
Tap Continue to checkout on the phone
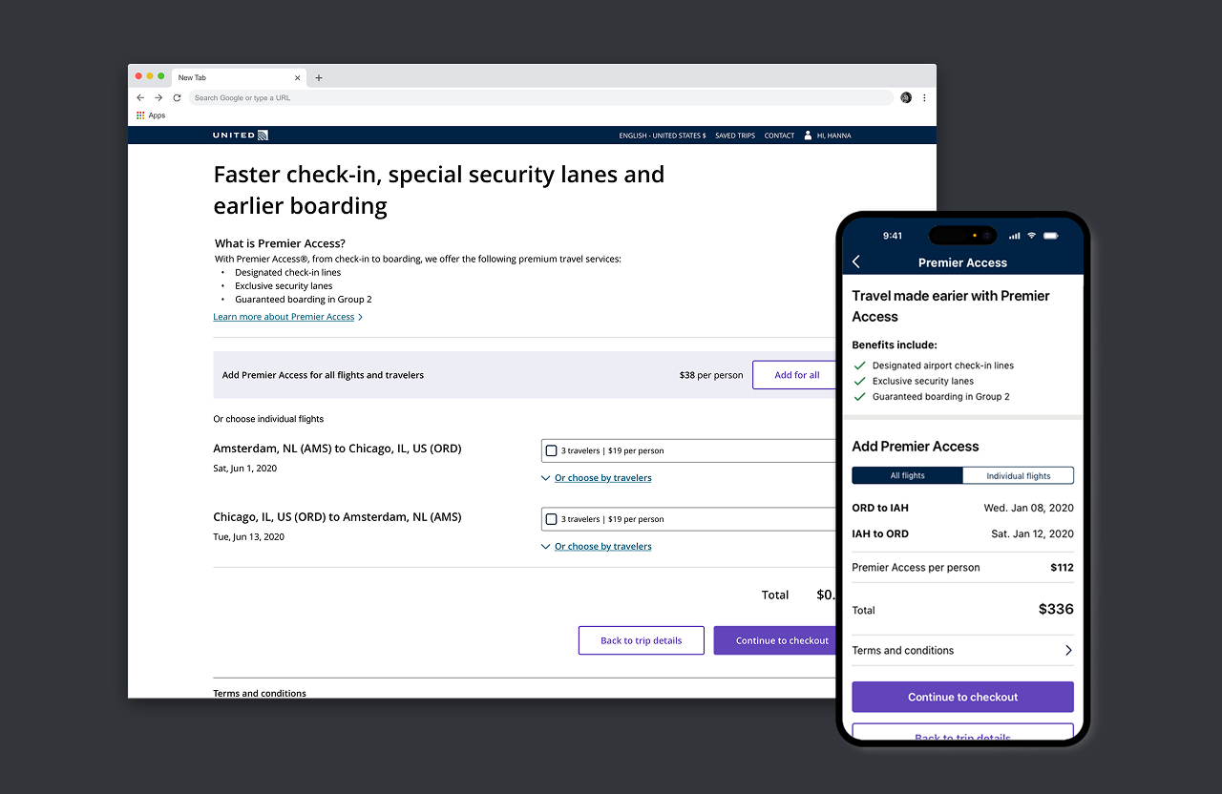962,697
